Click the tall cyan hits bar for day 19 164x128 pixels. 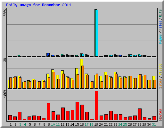coord(97,33)
